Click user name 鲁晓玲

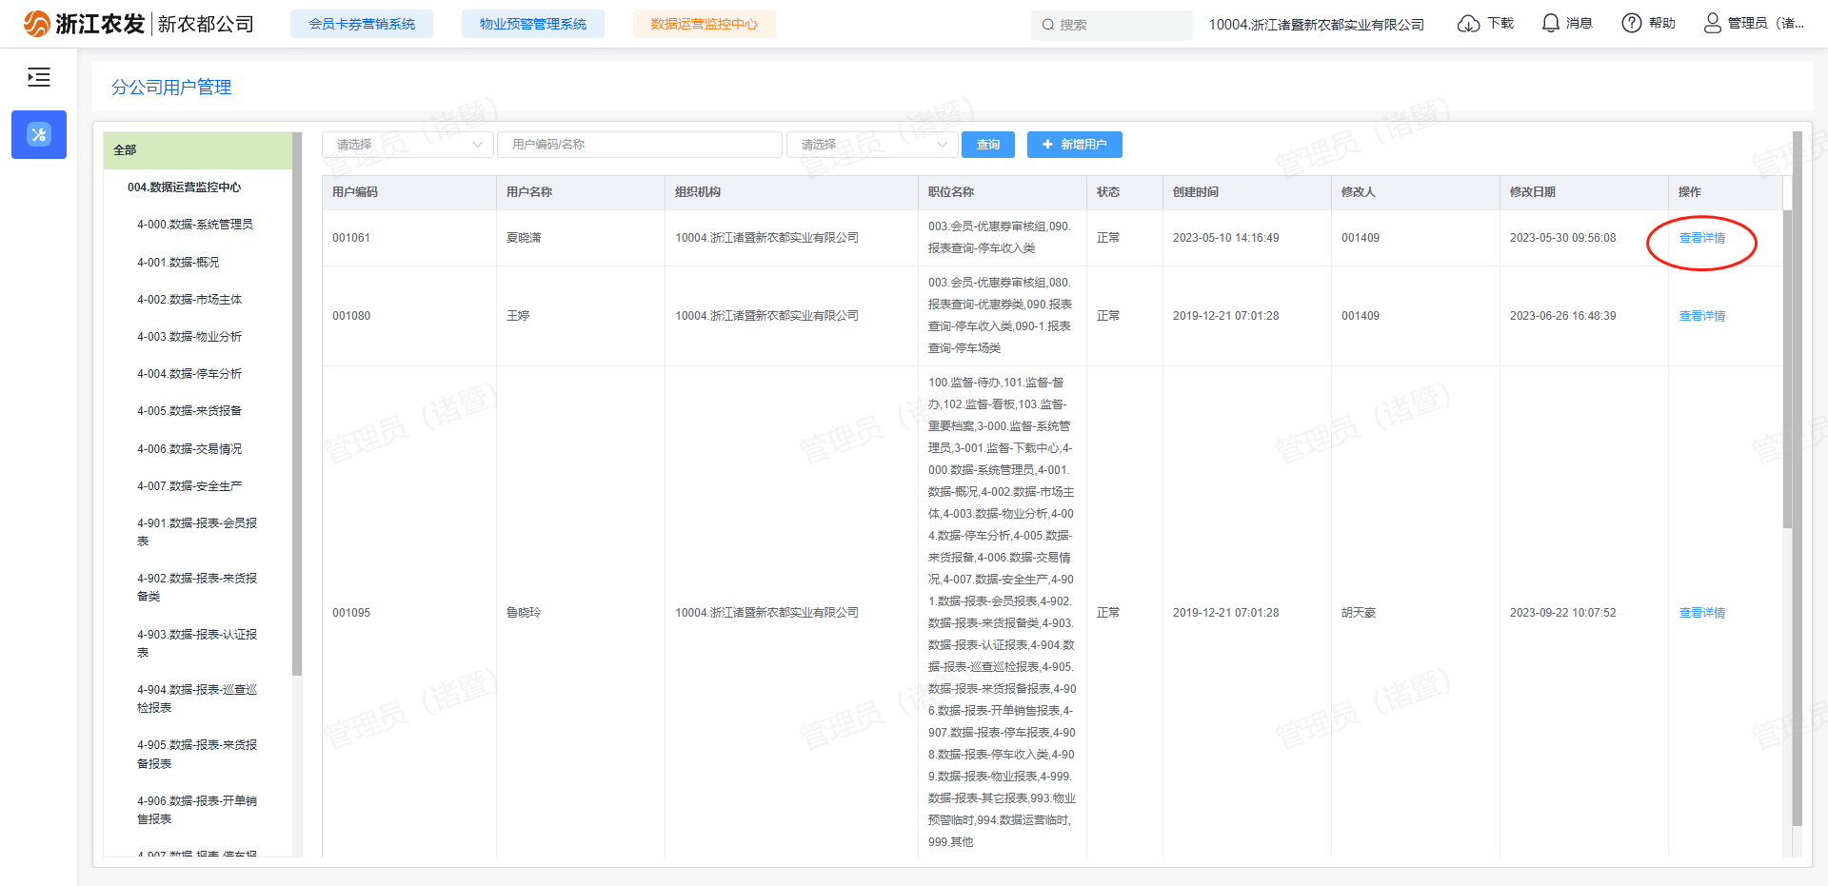click(524, 613)
